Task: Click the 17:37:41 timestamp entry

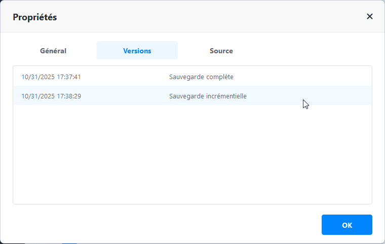Action: (51, 77)
